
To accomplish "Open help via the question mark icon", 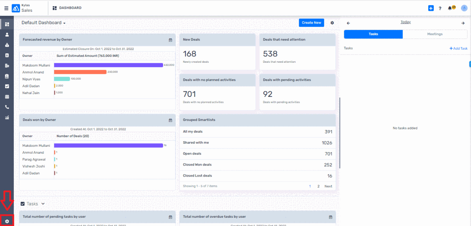I will 440,8.
